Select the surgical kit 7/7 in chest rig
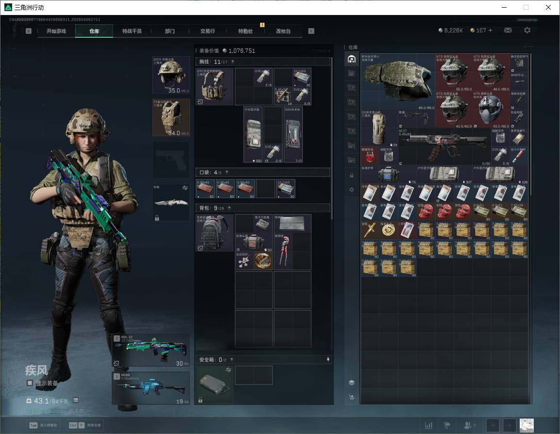 pos(293,135)
